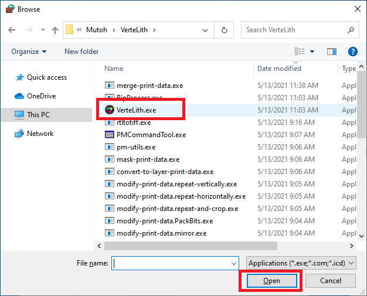
Task: Expand VerteLith path chevron in address bar
Action: pos(154,30)
